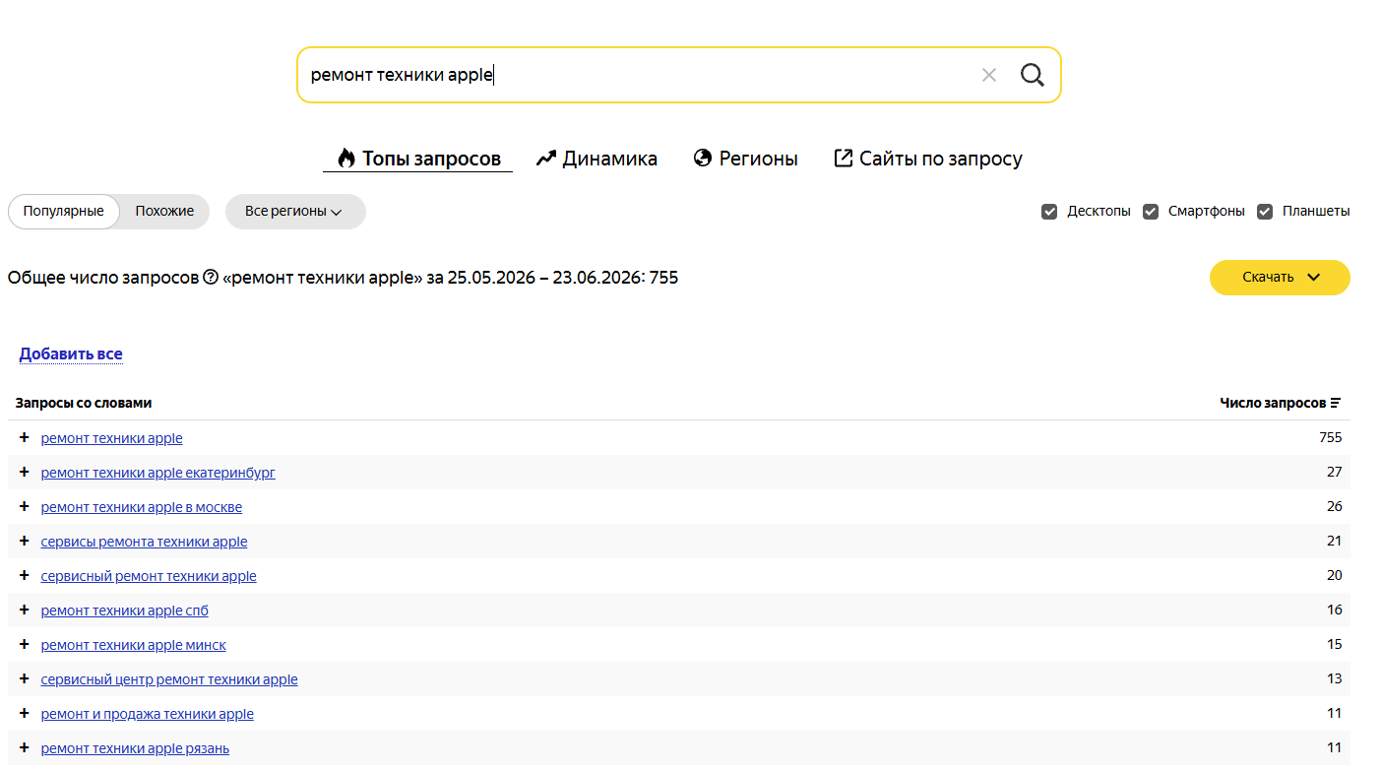
Task: Click the count value 26
Action: [x=1335, y=506]
